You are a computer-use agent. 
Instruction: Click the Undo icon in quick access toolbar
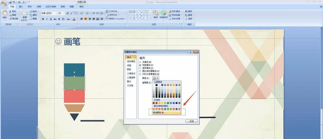(x=14, y=2)
